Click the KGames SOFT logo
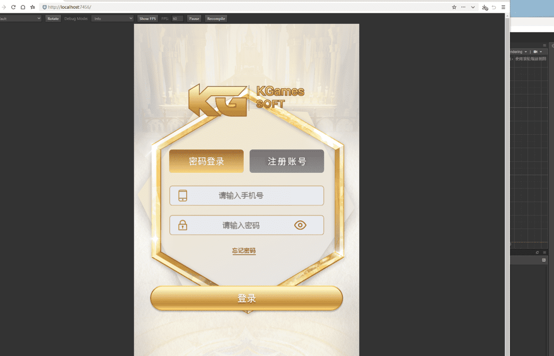This screenshot has height=356, width=554. click(247, 100)
